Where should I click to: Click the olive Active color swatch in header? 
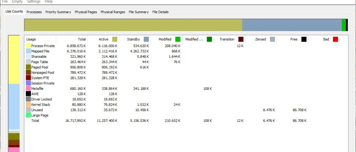115,39
